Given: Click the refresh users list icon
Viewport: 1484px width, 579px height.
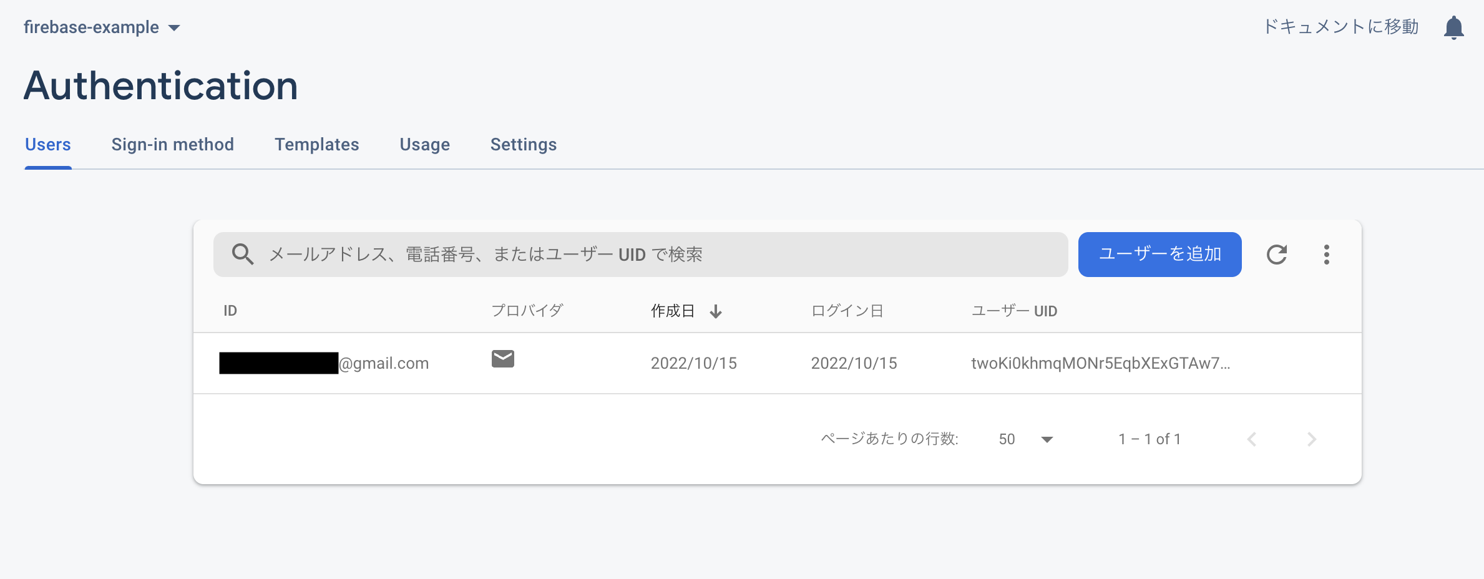Looking at the screenshot, I should click(x=1277, y=254).
